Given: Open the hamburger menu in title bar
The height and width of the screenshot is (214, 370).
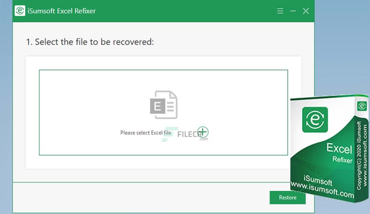Looking at the screenshot, I should [280, 11].
